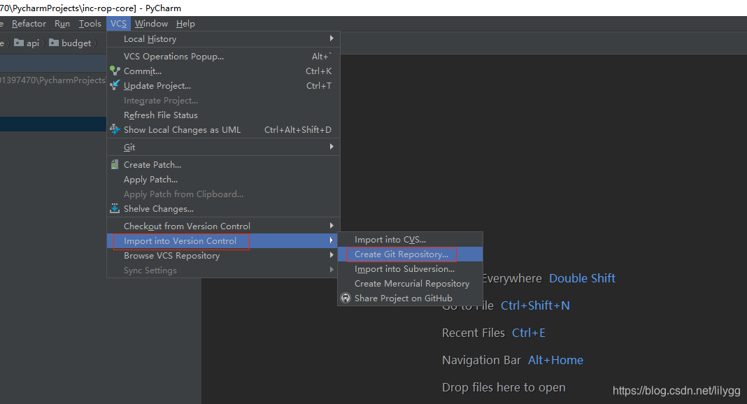Image resolution: width=747 pixels, height=404 pixels.
Task: Click the Update Project arrow icon
Action: click(115, 85)
